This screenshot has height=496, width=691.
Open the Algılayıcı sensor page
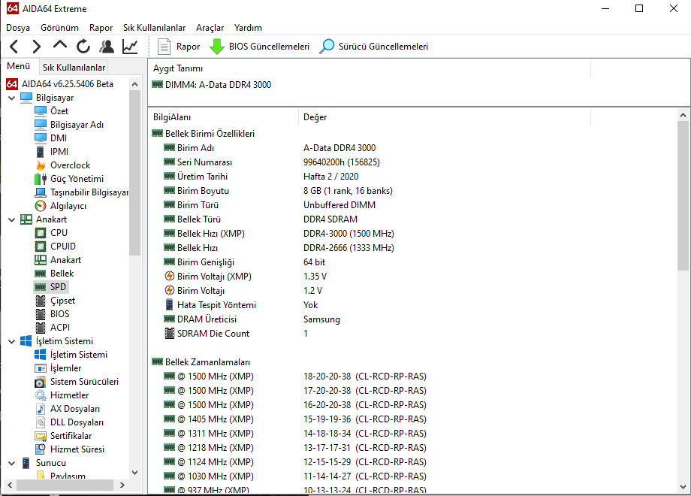(x=60, y=206)
